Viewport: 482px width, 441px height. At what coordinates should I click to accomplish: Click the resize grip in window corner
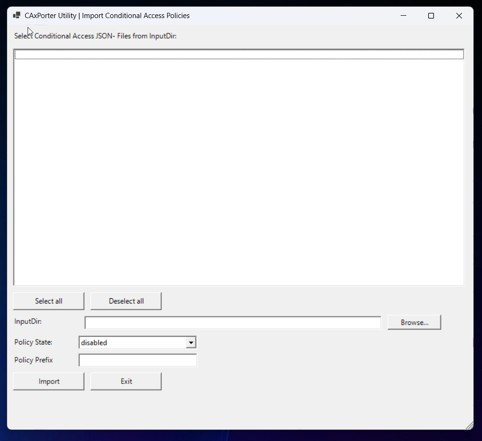[469, 425]
